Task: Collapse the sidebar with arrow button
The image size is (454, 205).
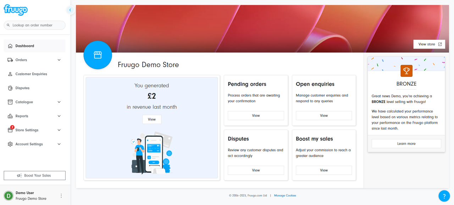Action: pos(70,10)
